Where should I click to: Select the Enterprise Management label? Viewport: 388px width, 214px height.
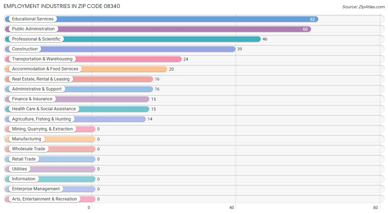click(36, 189)
